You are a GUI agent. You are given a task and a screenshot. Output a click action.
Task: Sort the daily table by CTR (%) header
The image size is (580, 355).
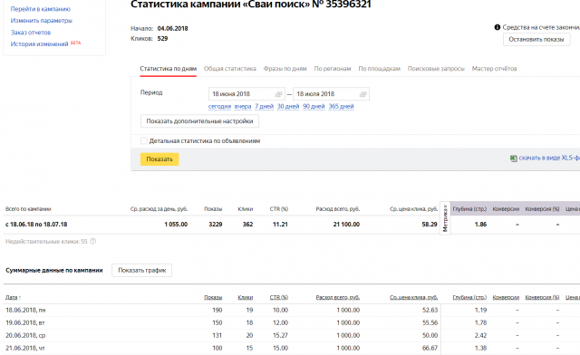(279, 297)
